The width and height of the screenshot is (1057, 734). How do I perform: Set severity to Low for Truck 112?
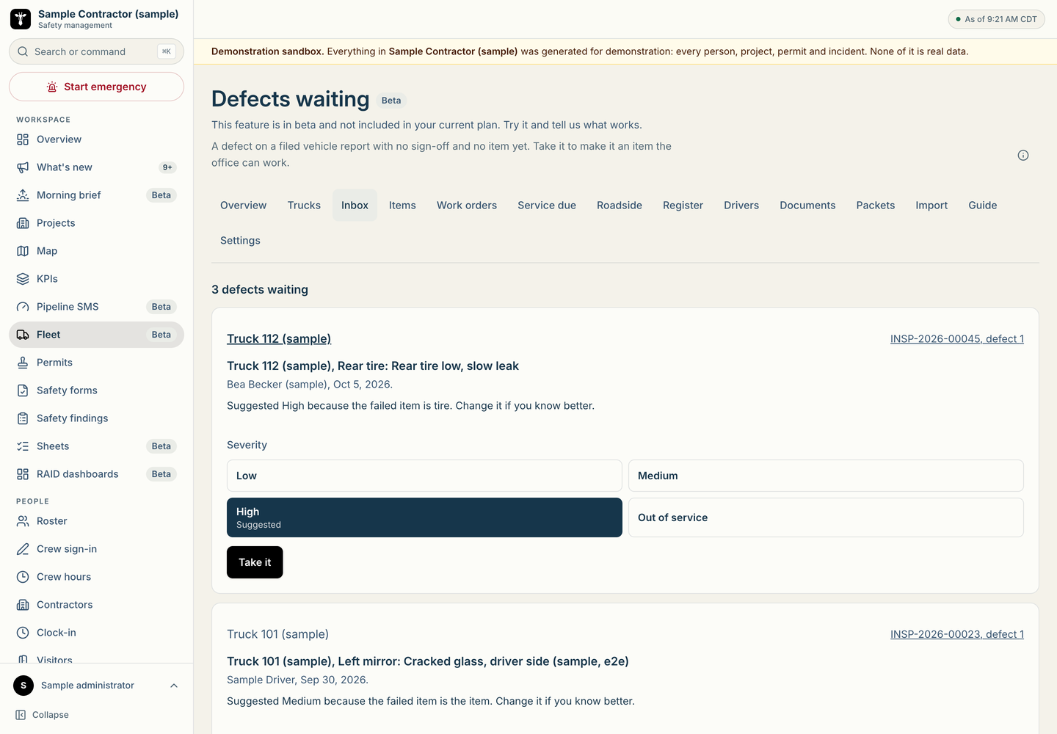(424, 476)
